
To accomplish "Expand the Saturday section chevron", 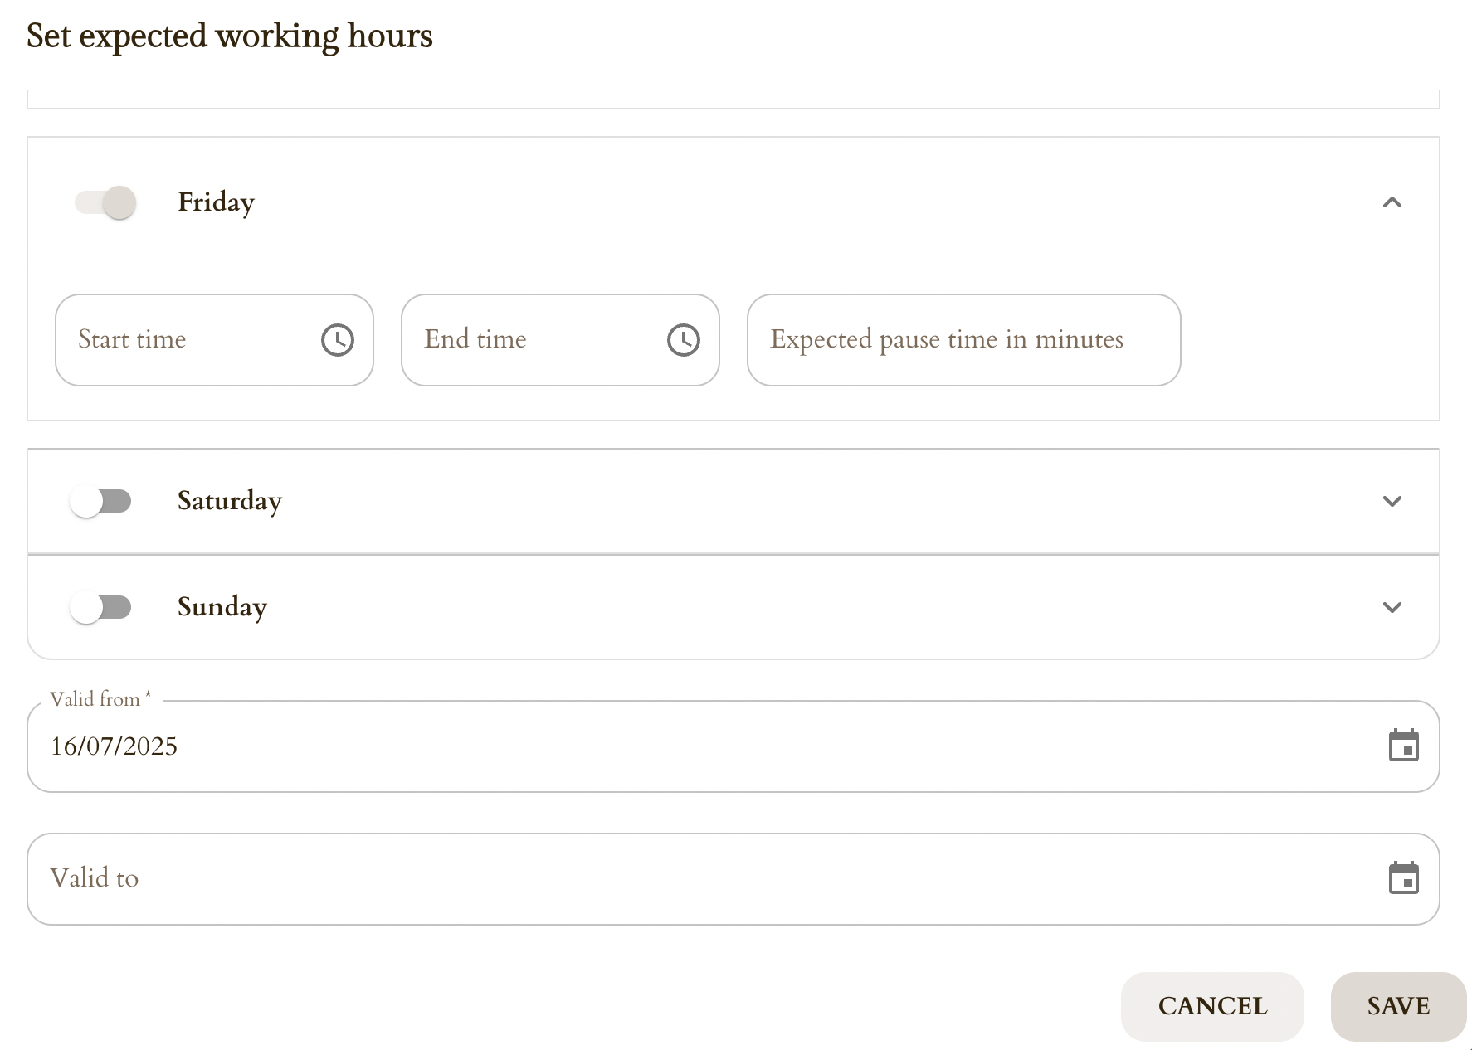I will 1392,501.
